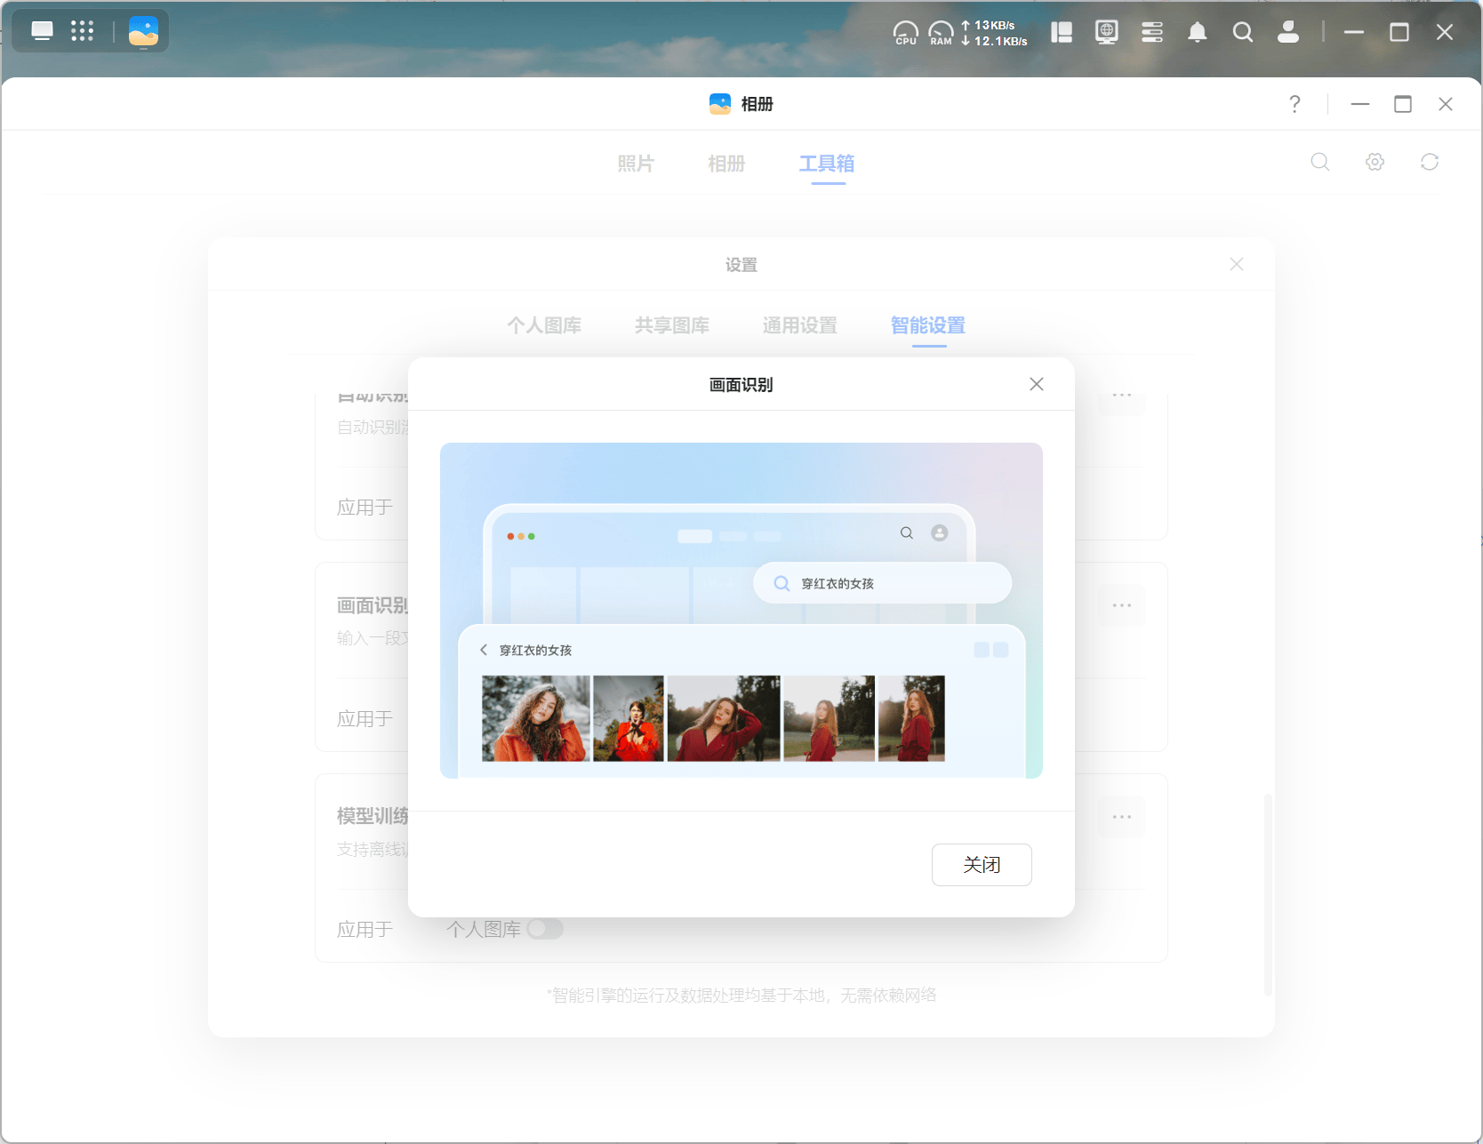Viewport: 1483px width, 1144px height.
Task: Open the user account icon
Action: [x=1287, y=33]
